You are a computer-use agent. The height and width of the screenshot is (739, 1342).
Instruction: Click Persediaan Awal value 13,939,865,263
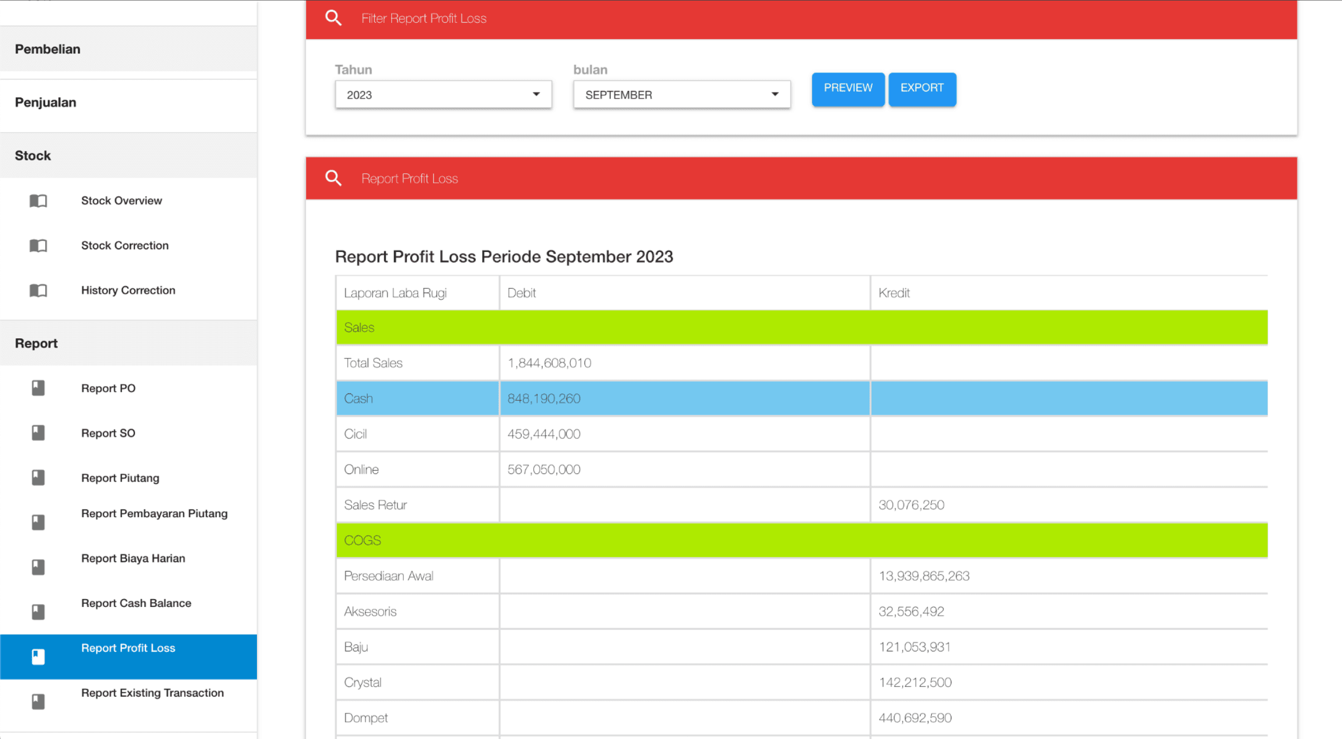click(x=924, y=576)
